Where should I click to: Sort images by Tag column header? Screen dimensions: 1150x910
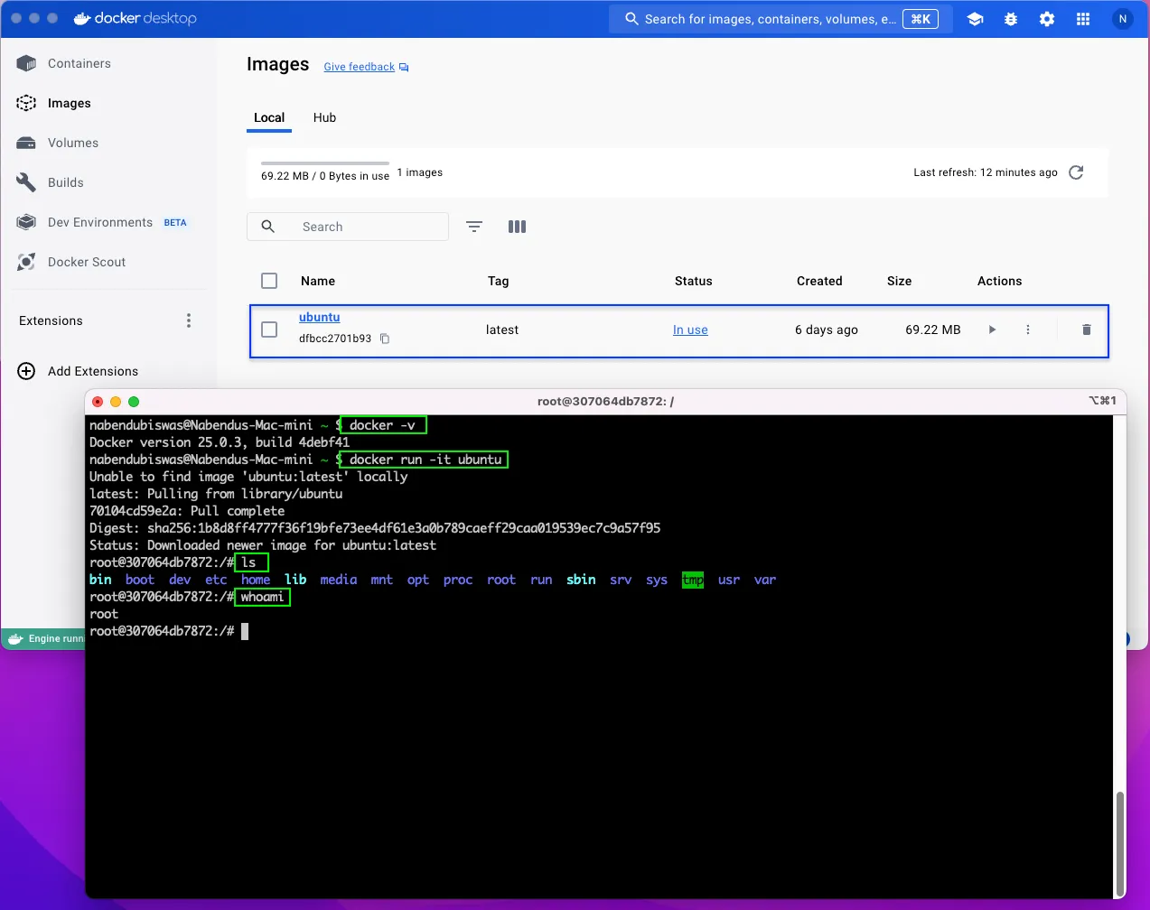499,281
